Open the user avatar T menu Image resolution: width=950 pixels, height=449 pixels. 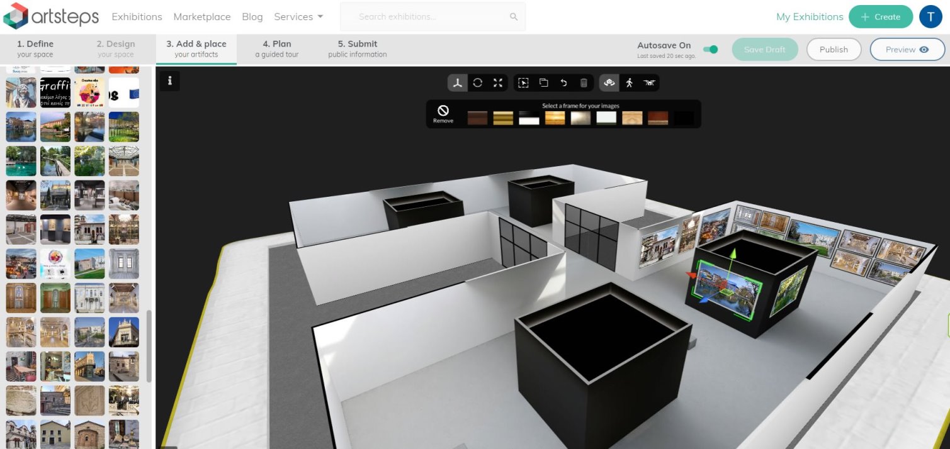coord(930,17)
